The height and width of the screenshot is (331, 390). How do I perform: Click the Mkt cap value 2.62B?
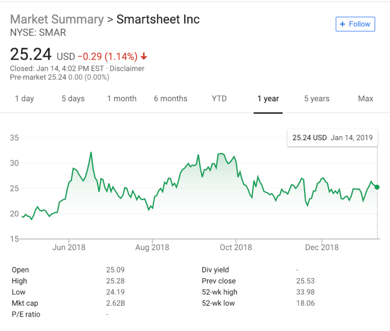point(115,303)
